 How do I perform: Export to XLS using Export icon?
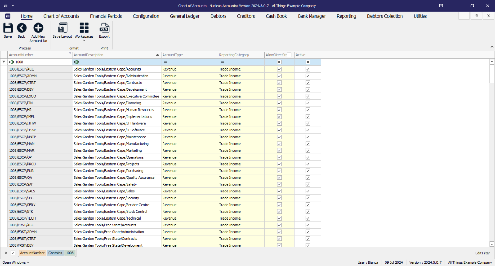tap(104, 28)
